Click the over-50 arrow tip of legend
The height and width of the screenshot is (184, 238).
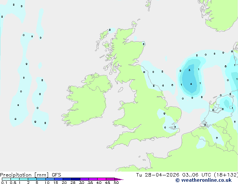tap(119, 179)
